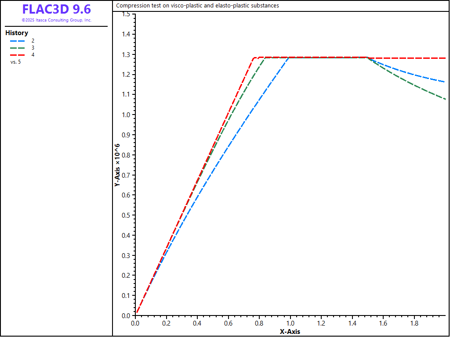Open the Itasca Consulting Group copyright link
This screenshot has width=450, height=337.
coord(56,20)
